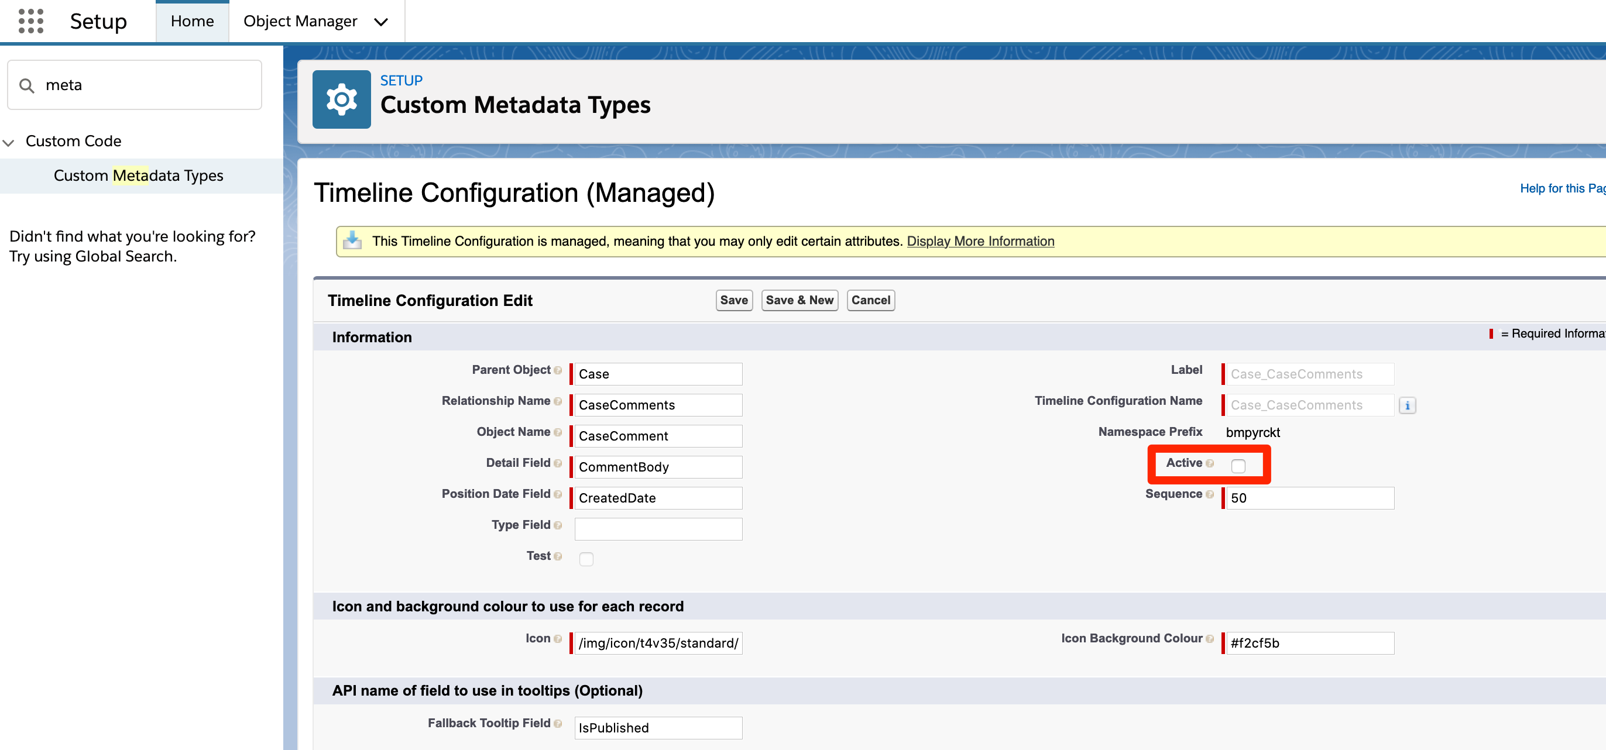Collapse the Custom Code section
This screenshot has width=1606, height=750.
coord(9,142)
